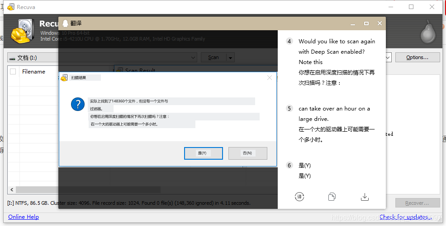The width and height of the screenshot is (446, 226).
Task: Click Recuva icon in window title bar
Action: tap(11, 7)
